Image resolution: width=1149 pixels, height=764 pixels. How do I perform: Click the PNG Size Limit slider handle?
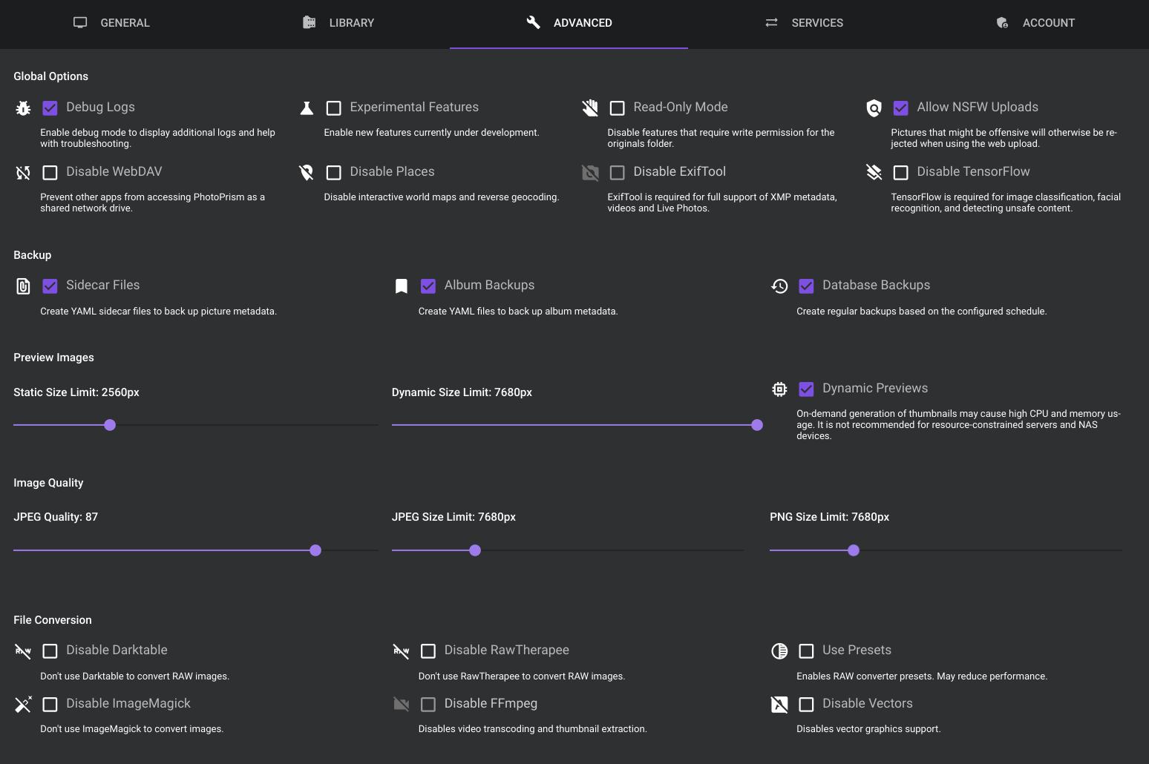[x=854, y=550]
